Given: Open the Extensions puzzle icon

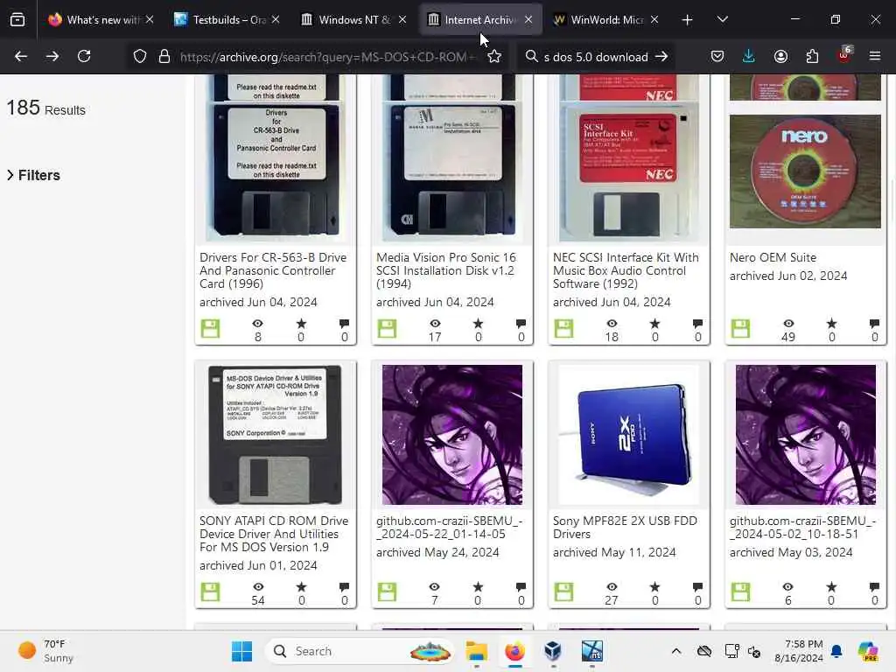Looking at the screenshot, I should tap(812, 56).
